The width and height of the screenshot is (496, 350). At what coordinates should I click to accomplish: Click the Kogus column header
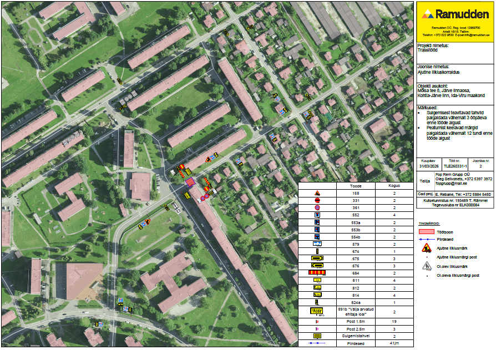coord(393,186)
